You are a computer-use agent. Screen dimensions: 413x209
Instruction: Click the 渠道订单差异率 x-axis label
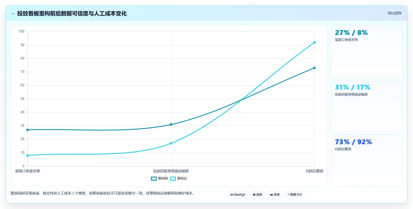(x=27, y=171)
